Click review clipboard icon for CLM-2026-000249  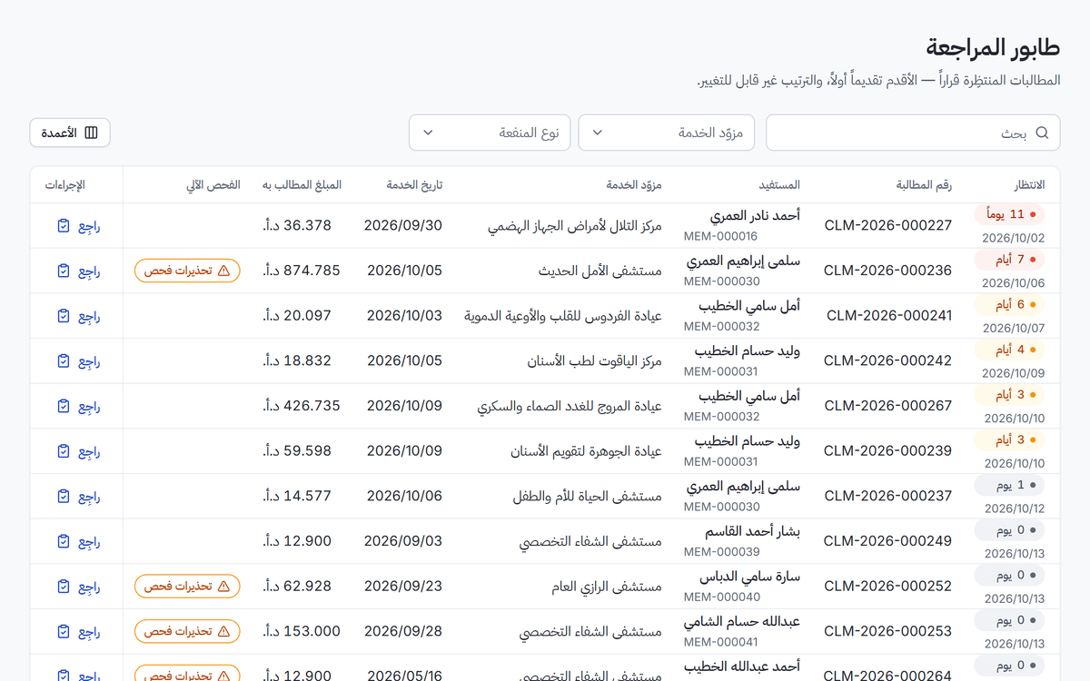tap(64, 541)
